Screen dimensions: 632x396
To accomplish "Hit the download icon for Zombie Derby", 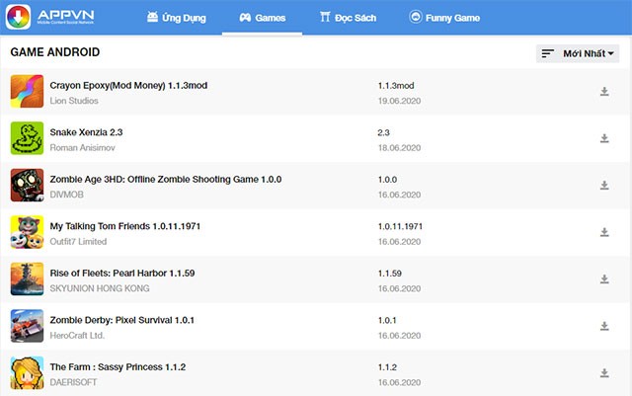I will (x=604, y=326).
